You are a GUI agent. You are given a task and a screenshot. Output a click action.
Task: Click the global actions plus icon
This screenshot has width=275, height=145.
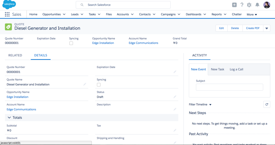point(234,5)
